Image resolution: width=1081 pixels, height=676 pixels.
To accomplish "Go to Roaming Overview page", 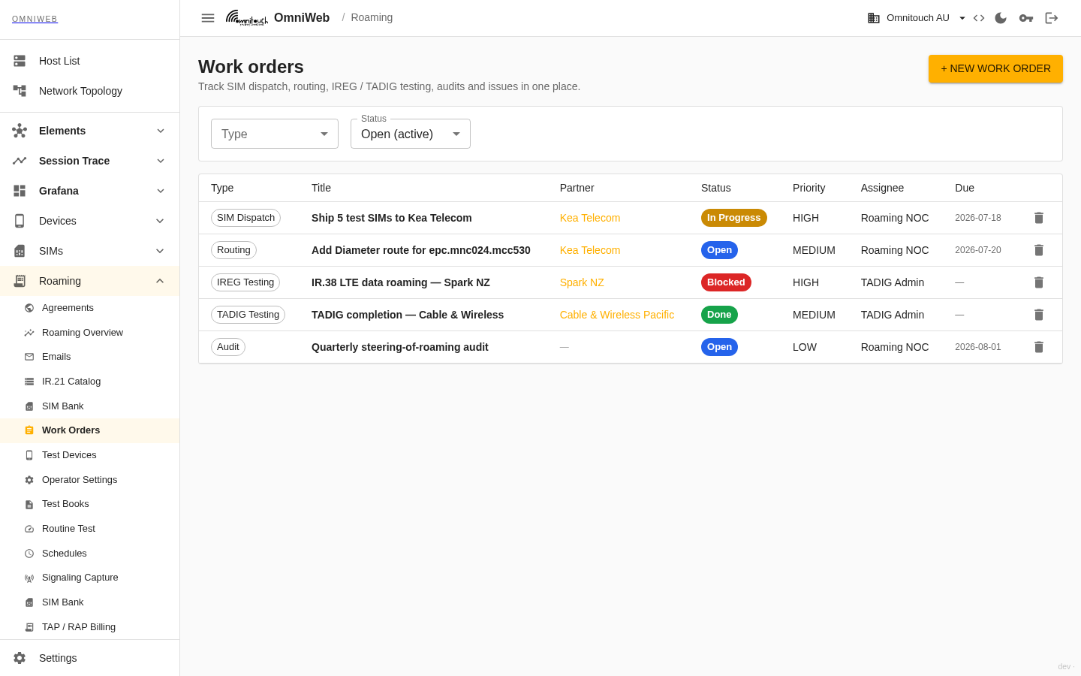I will point(90,333).
